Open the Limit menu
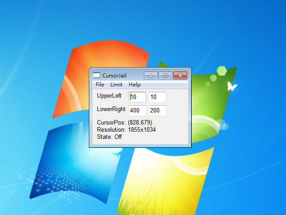Screen dimensions: 286x215 [116, 85]
